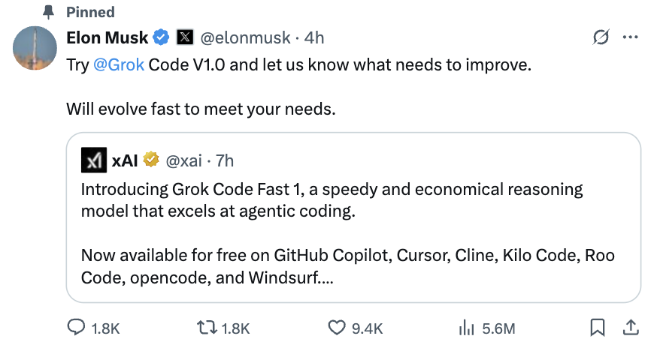Click xAI's gold verified badge
Screen dimensions: 654x351
(x=153, y=160)
